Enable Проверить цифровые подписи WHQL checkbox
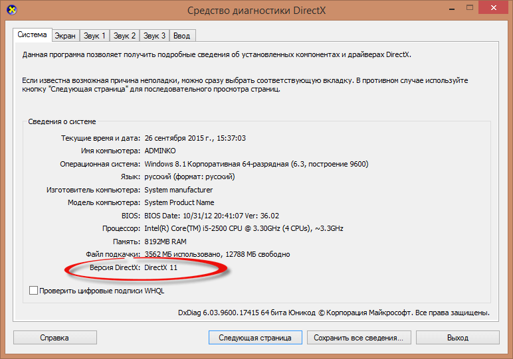The image size is (513, 359). click(x=33, y=291)
